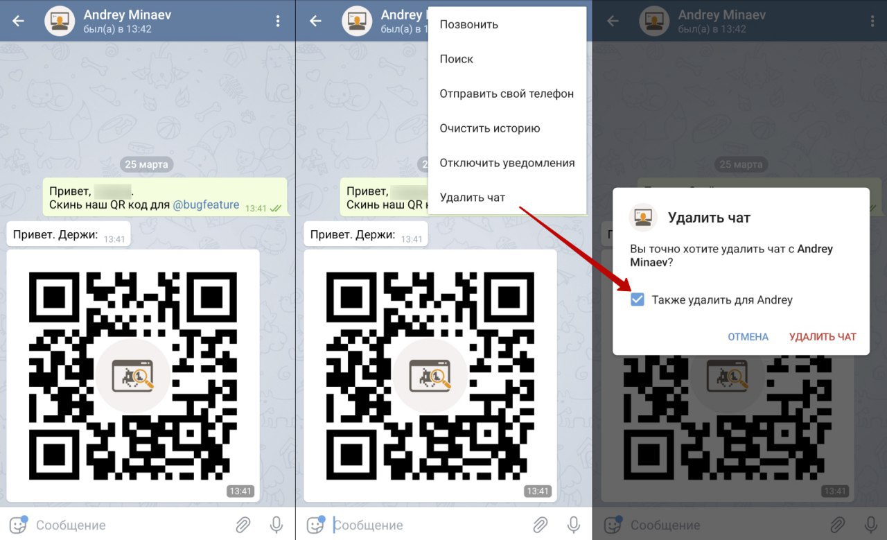Image resolution: width=887 pixels, height=540 pixels.
Task: Open sticker emoji panel in left chat screen
Action: click(x=17, y=525)
